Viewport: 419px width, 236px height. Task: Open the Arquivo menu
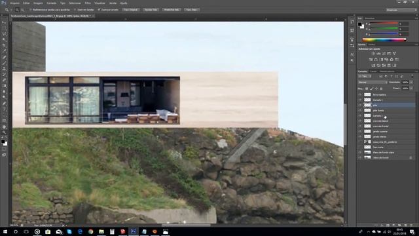[14, 3]
